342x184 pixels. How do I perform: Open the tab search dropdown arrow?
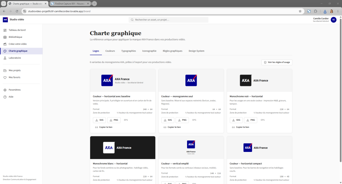point(3,3)
